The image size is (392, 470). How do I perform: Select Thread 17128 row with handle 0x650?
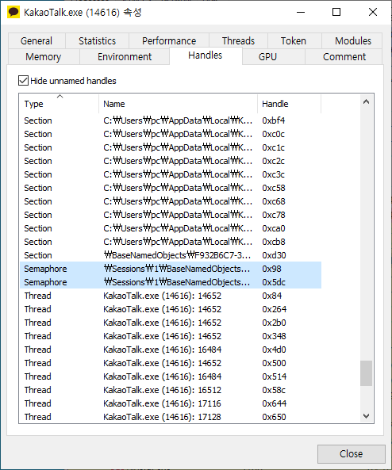tap(171, 417)
